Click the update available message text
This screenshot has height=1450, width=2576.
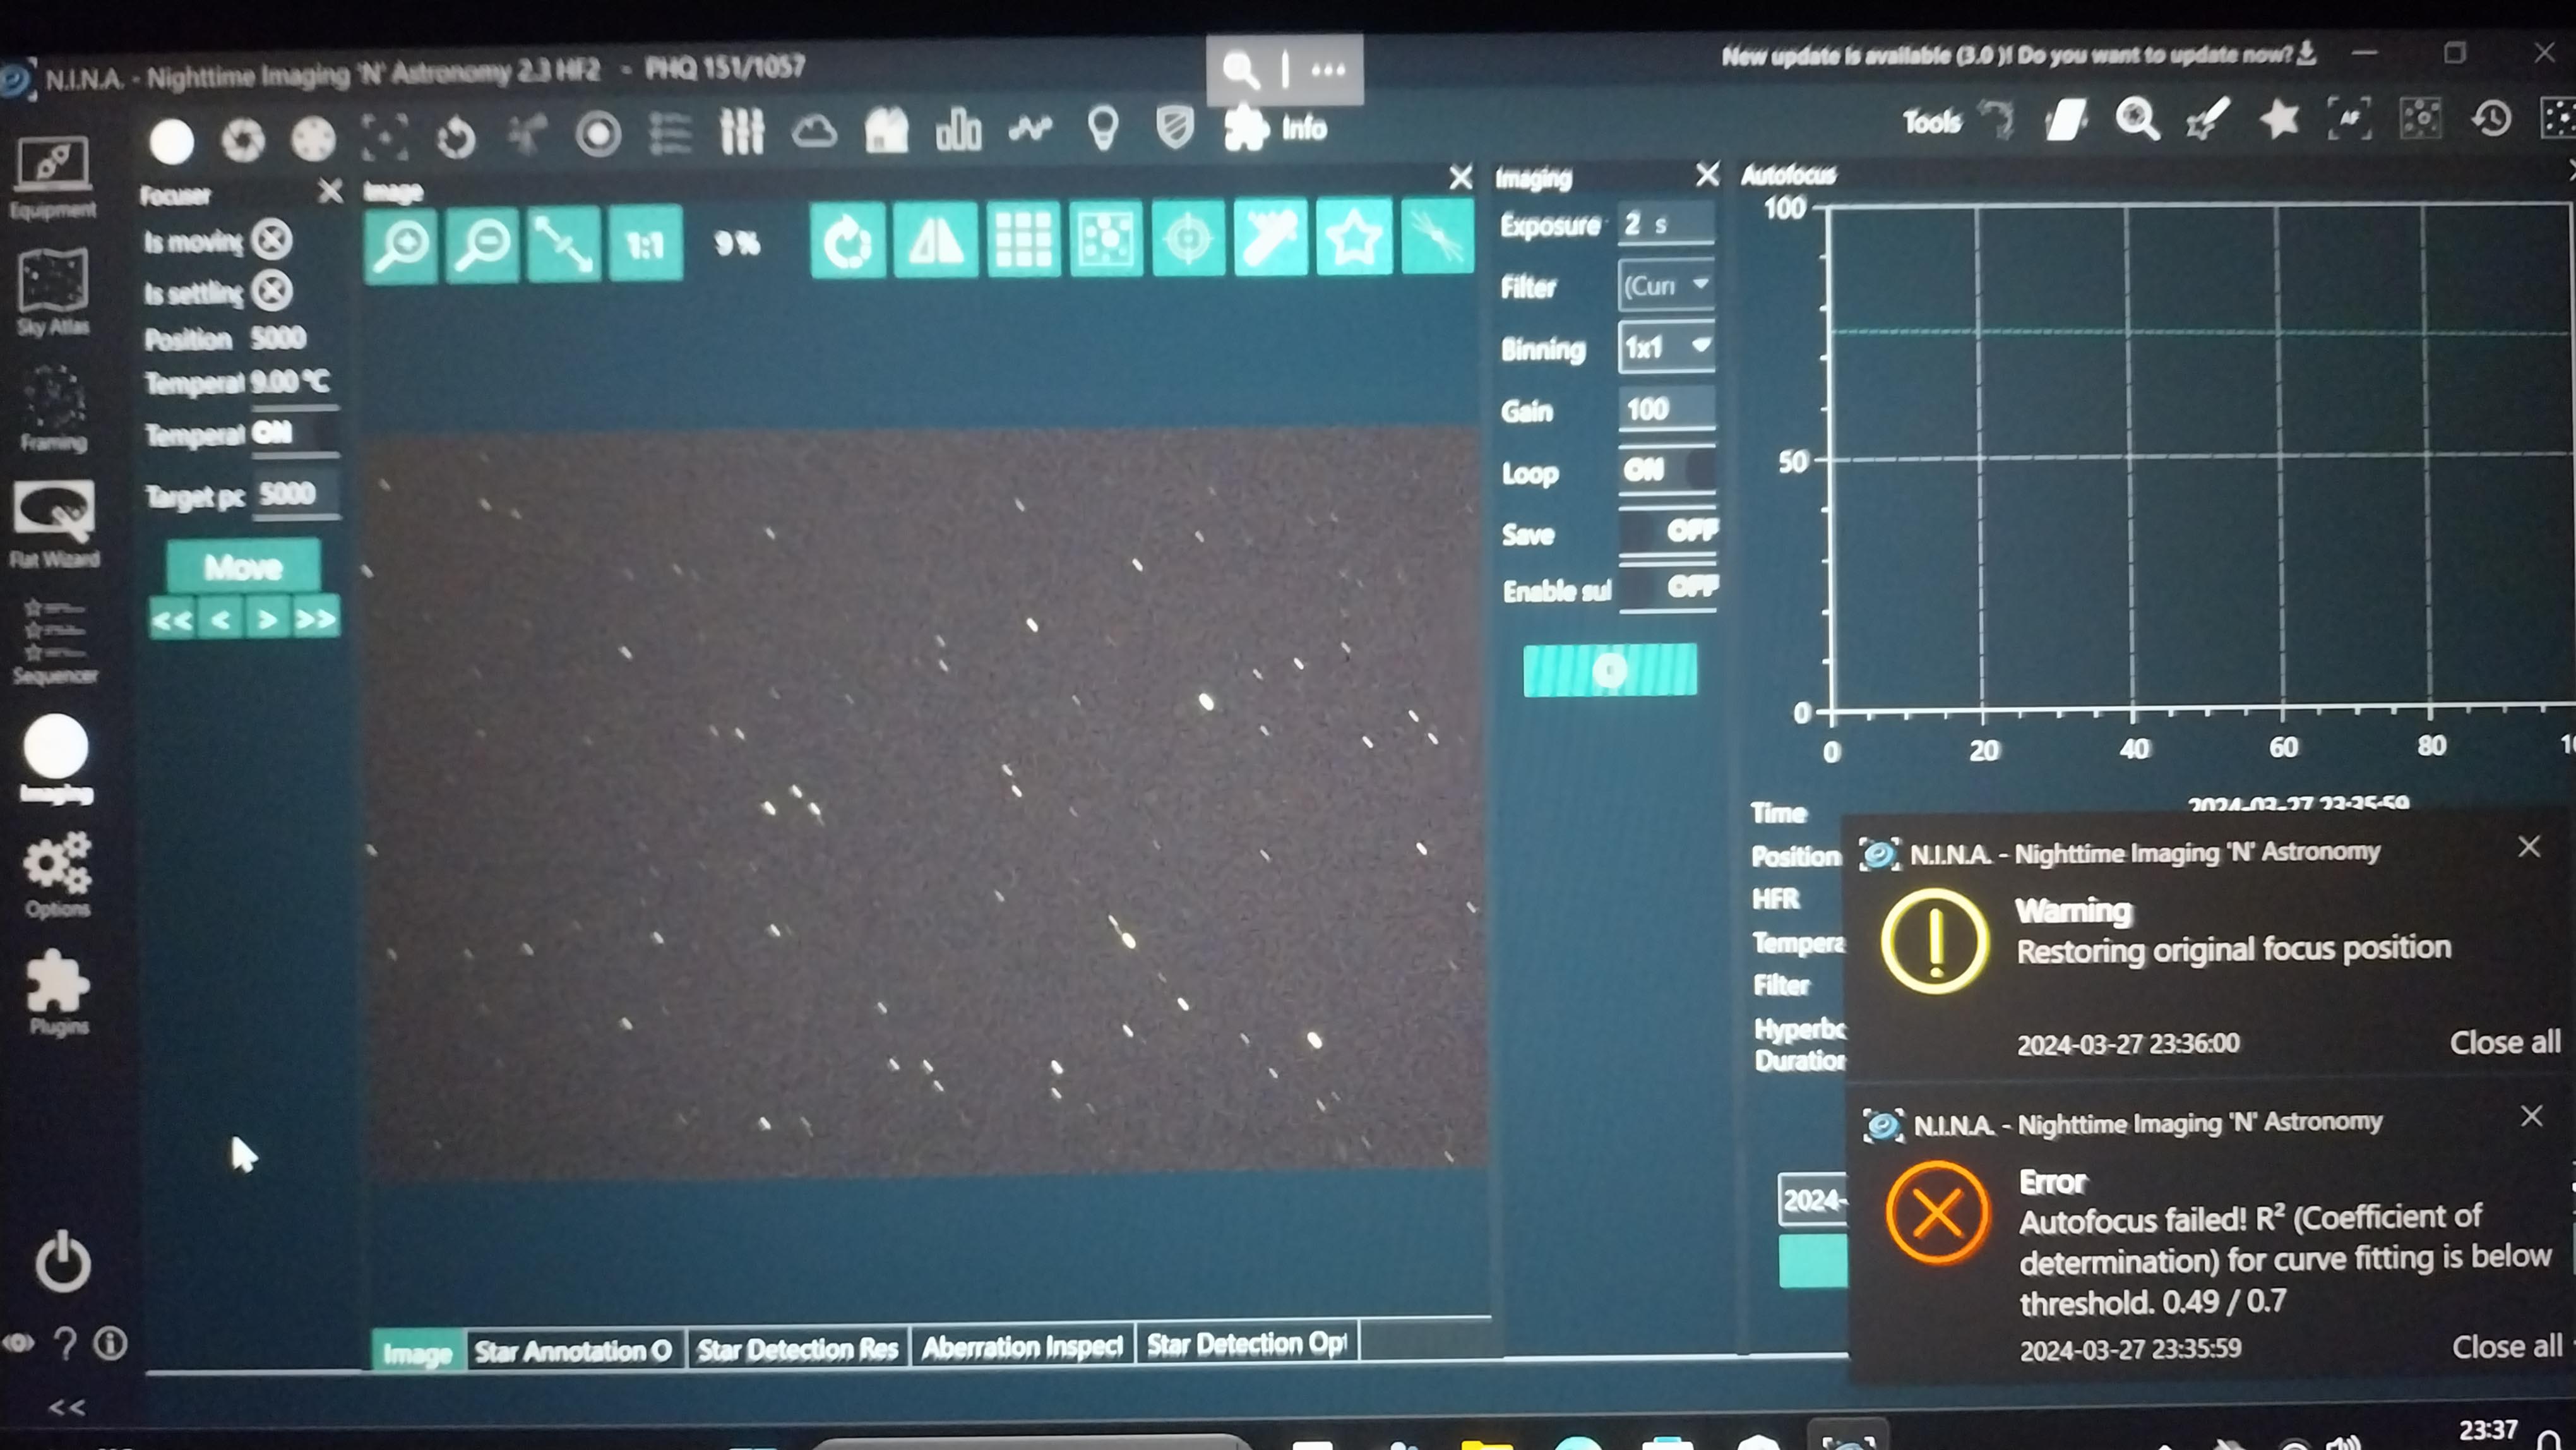[x=2006, y=55]
